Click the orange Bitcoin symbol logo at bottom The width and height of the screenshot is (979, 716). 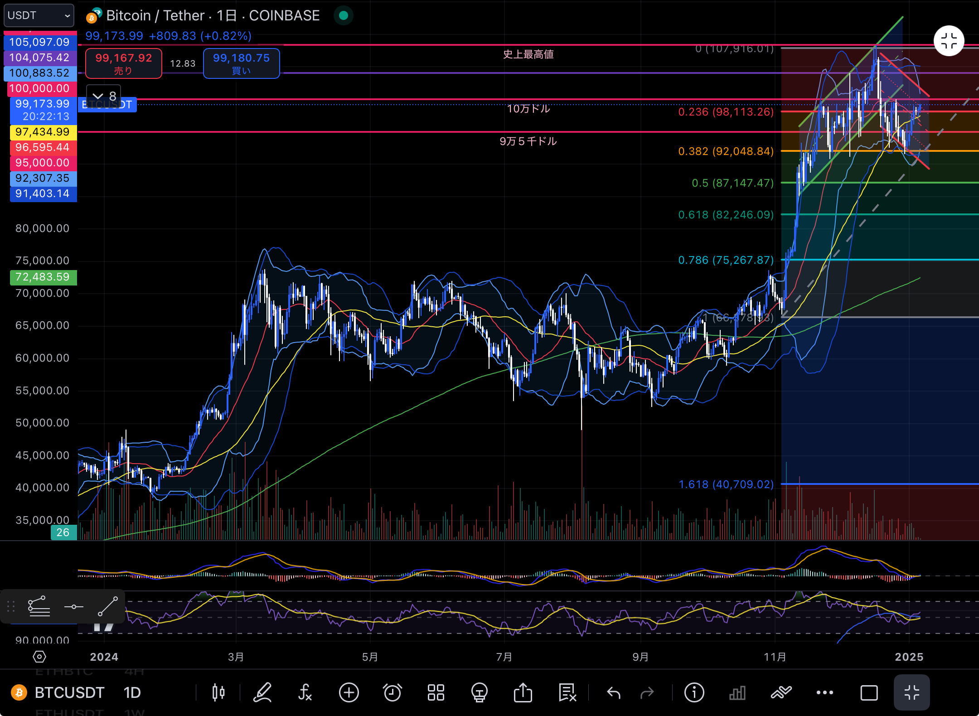pos(19,692)
